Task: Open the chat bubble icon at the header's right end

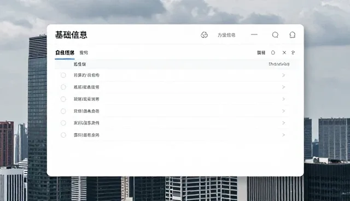Action: coord(293,35)
